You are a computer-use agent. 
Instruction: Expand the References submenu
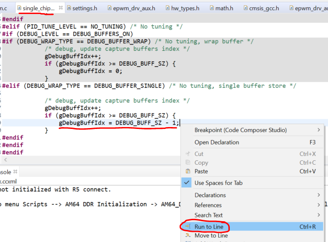(318, 205)
